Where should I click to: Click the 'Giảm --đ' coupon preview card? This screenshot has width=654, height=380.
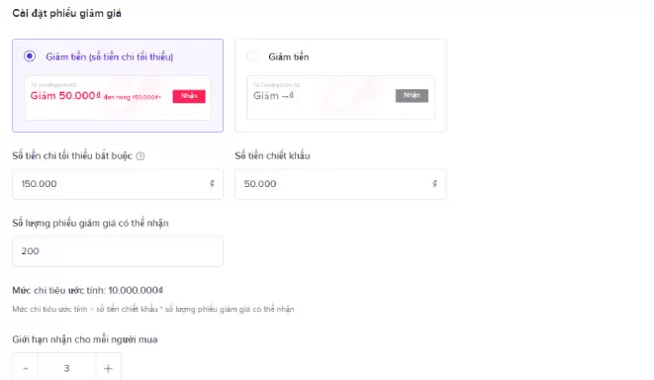(x=340, y=97)
